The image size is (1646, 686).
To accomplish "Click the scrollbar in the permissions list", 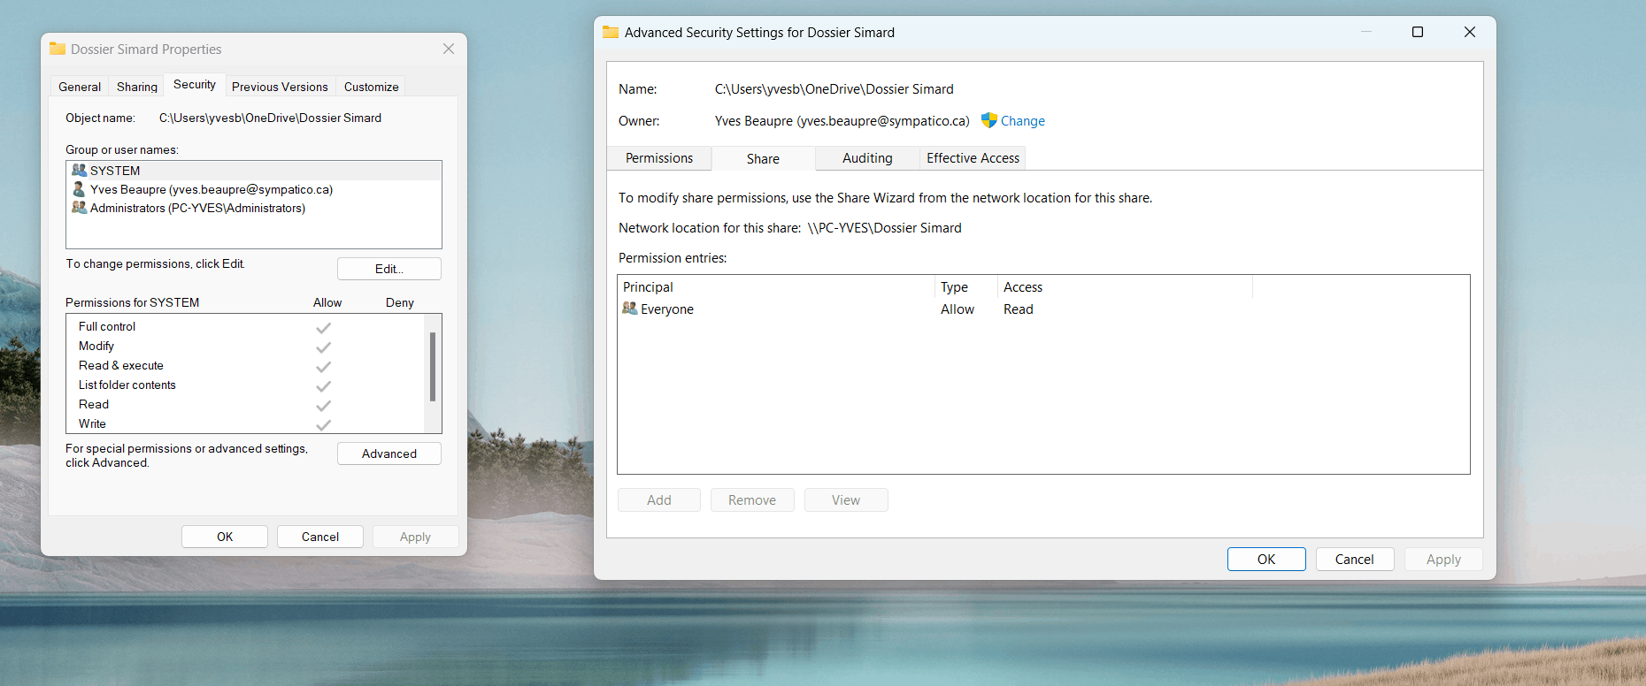I will [433, 367].
